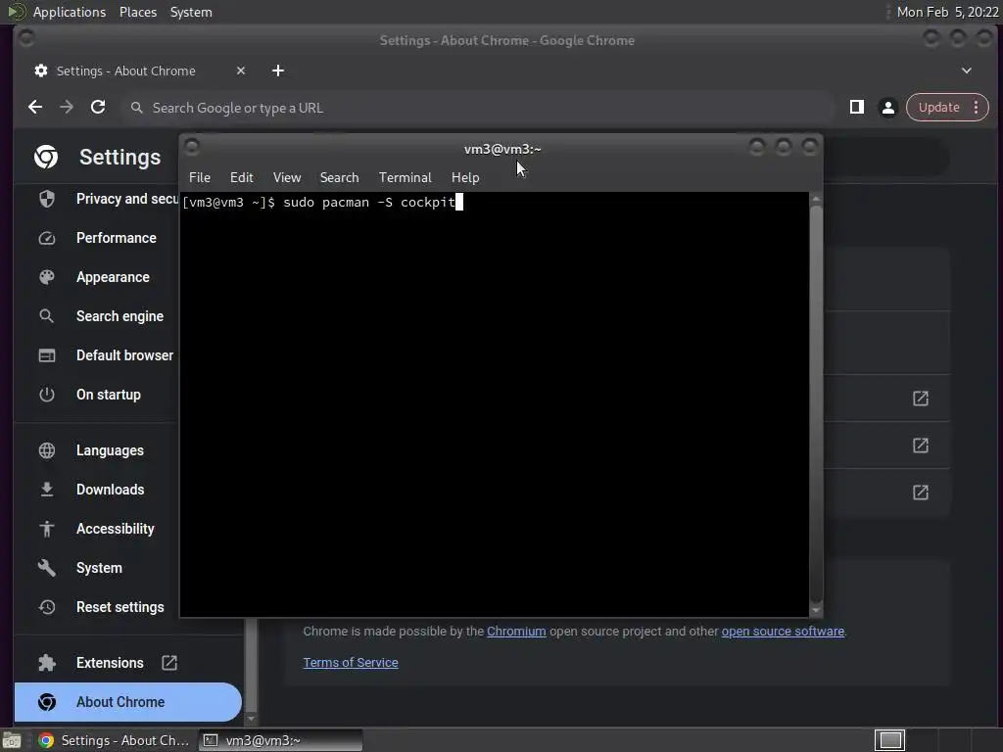1003x752 pixels.
Task: Click the external-link icon beside Extensions
Action: pyautogui.click(x=168, y=663)
